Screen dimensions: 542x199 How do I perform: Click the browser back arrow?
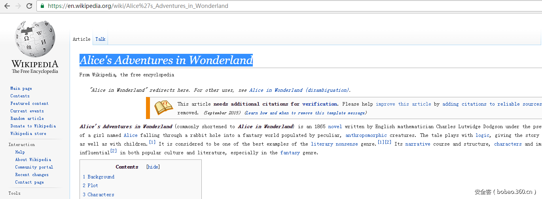(x=7, y=6)
